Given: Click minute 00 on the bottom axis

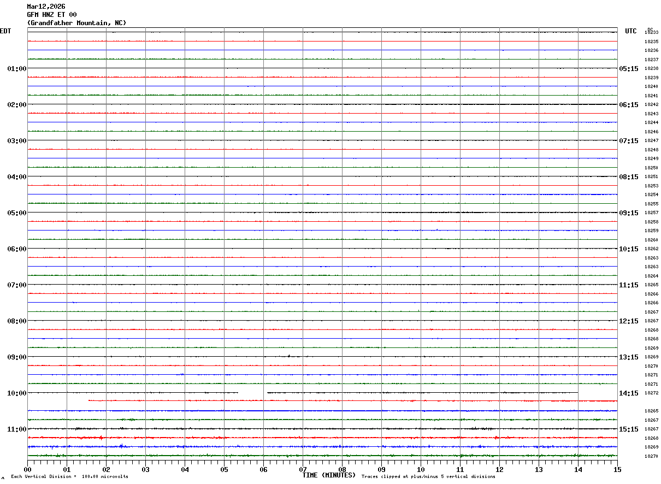Looking at the screenshot, I should 27,469.
